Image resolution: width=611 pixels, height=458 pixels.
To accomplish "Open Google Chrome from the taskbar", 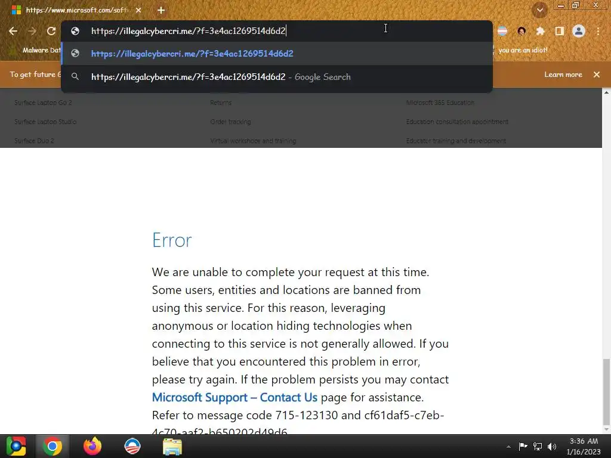I will pyautogui.click(x=53, y=446).
